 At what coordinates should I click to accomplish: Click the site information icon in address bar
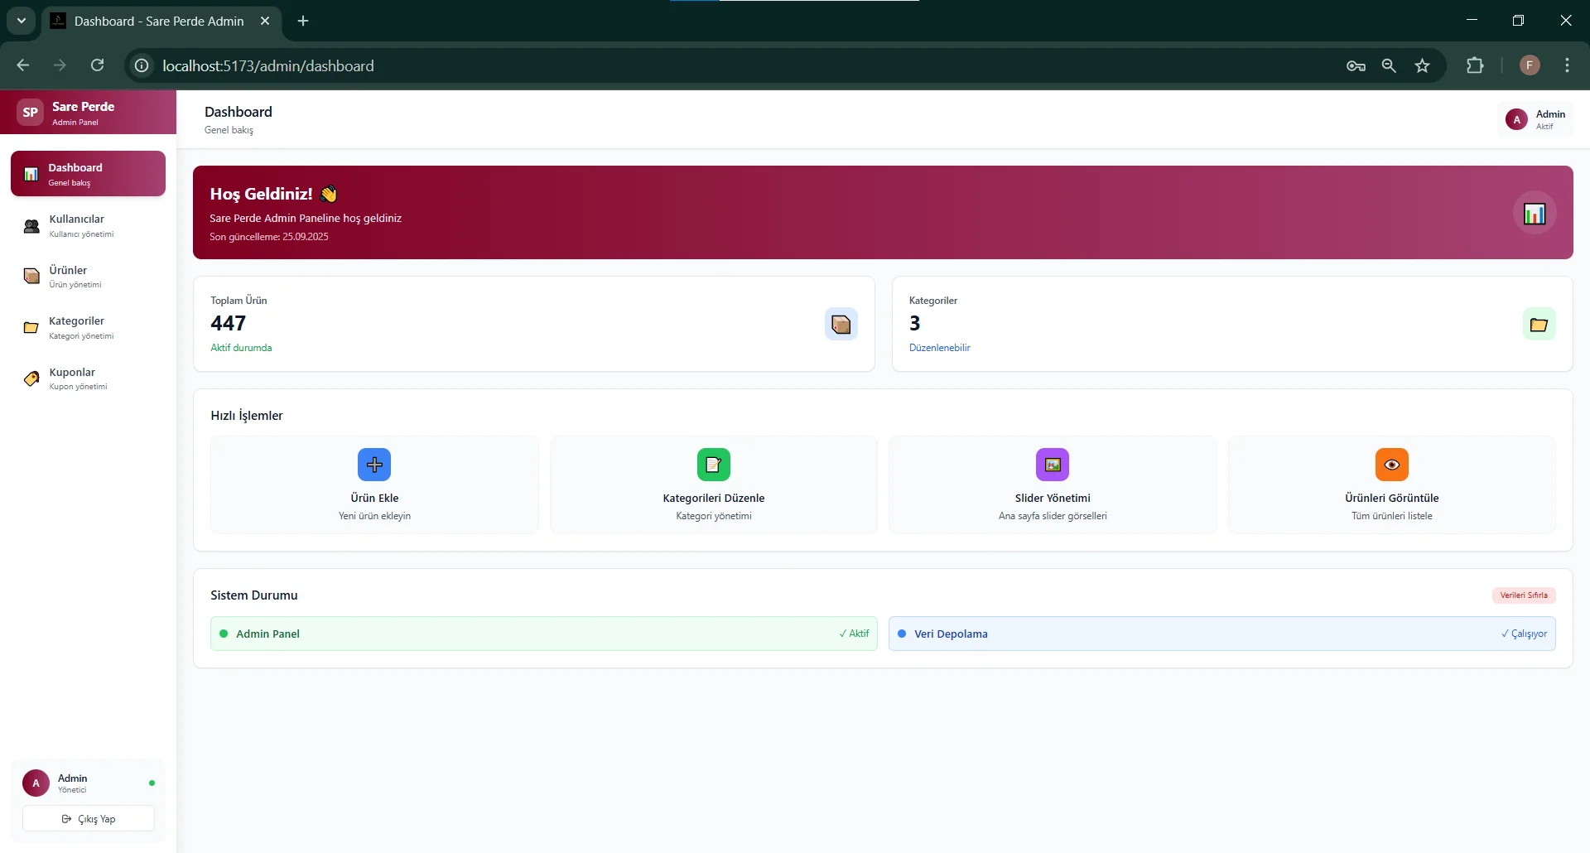click(142, 65)
